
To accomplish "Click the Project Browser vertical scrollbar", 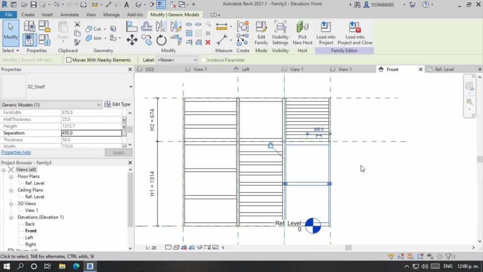I will click(x=130, y=200).
